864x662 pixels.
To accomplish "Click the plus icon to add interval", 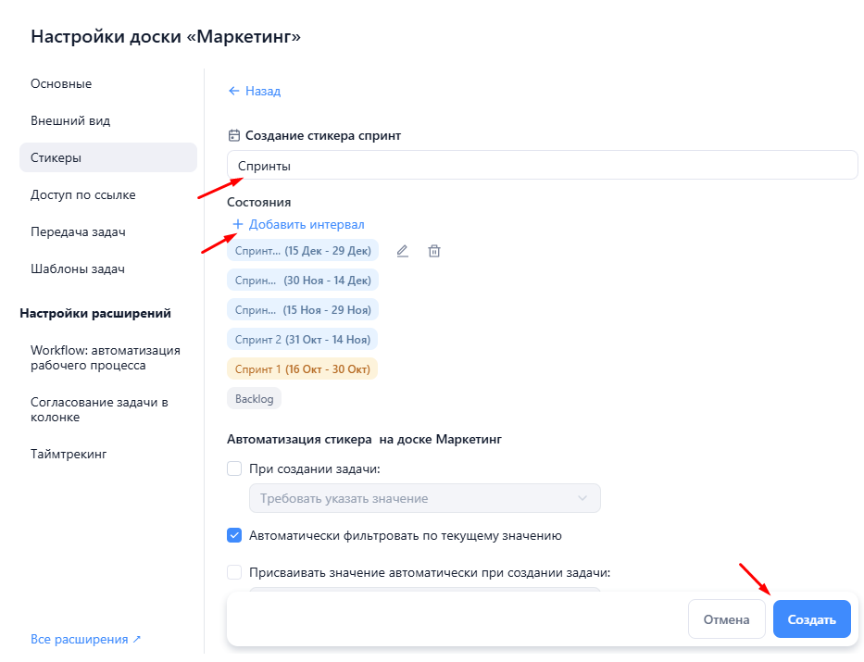I will click(237, 225).
